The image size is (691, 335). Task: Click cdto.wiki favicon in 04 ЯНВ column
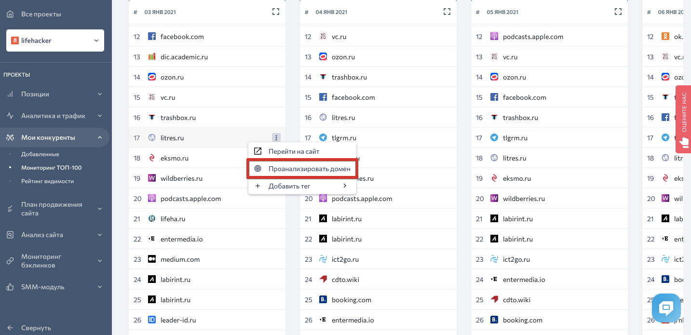click(x=323, y=280)
